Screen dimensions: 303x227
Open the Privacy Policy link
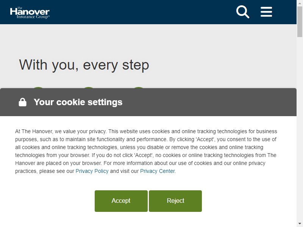coord(92,171)
